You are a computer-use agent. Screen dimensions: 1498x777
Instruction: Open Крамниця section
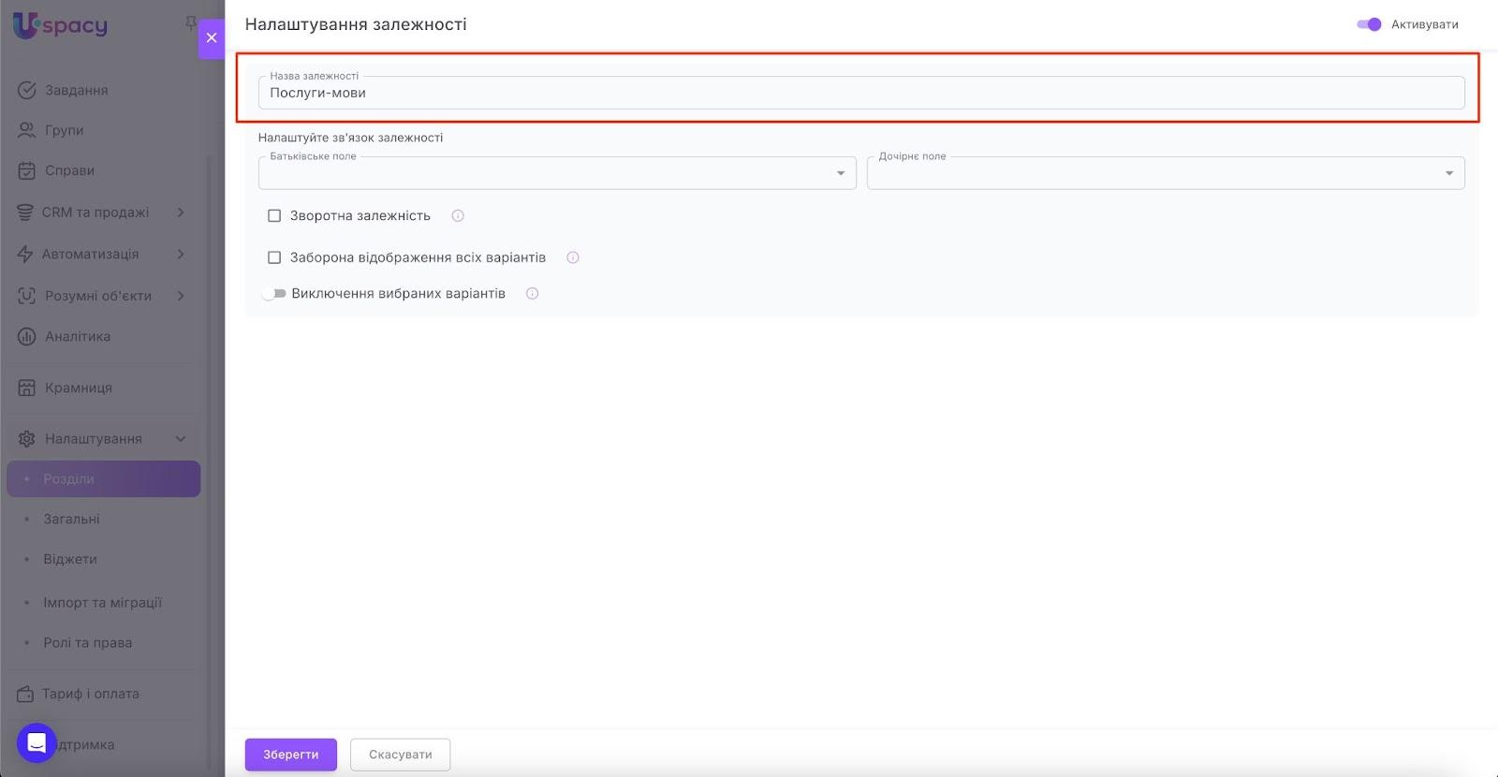coord(79,388)
